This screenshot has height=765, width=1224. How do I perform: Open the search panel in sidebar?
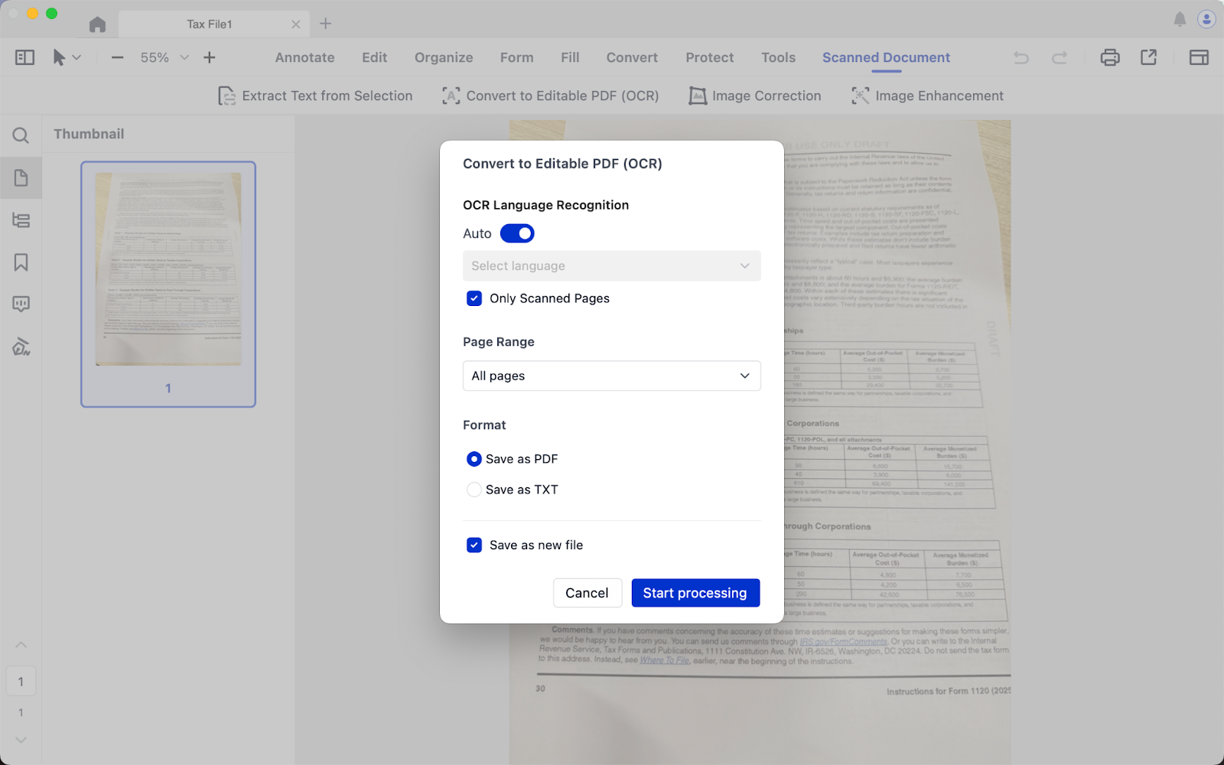coord(21,136)
